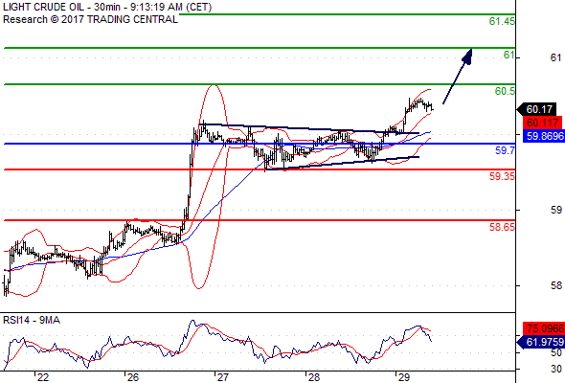
Task: Click the red 58.65 support label
Action: pyautogui.click(x=502, y=227)
